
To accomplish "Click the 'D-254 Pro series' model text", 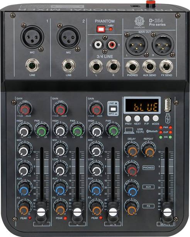I will pos(157,22).
